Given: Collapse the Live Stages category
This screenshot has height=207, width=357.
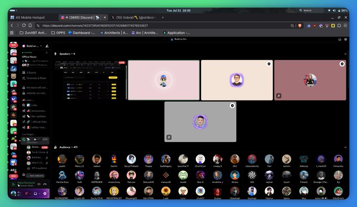Looking at the screenshot, I should tap(28, 134).
